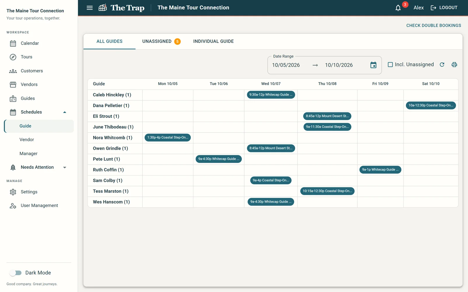Click the logout arrow icon
The width and height of the screenshot is (468, 292).
coord(433,8)
